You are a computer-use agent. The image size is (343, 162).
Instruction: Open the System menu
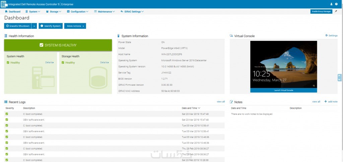point(33,12)
